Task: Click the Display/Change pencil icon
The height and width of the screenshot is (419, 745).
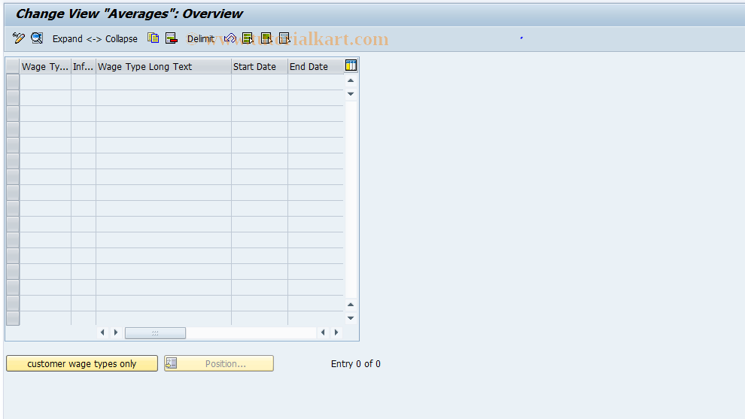Action: coord(19,38)
